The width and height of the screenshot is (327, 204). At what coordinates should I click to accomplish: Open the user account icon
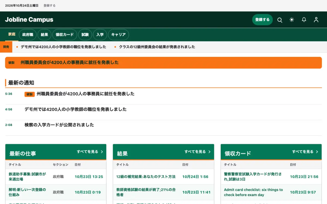316,20
